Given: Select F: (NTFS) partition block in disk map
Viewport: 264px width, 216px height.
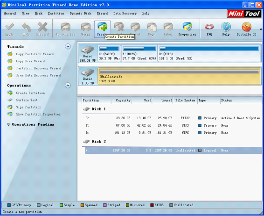Looking at the screenshot, I should (139, 53).
